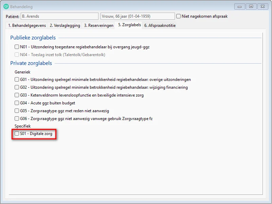Close the Behandeling window
The height and width of the screenshot is (204, 272).
point(262,6)
